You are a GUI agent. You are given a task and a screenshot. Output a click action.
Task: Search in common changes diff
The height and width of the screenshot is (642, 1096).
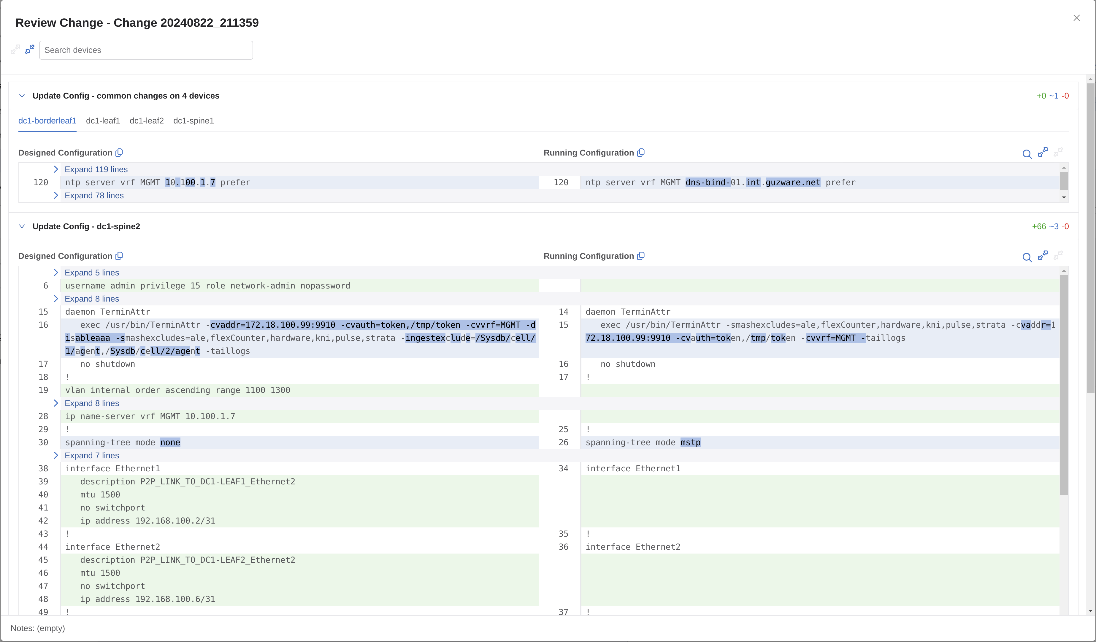click(1027, 154)
